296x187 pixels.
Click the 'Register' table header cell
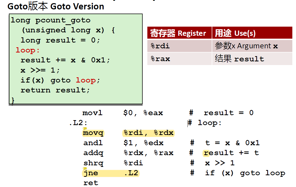pyautogui.click(x=180, y=33)
